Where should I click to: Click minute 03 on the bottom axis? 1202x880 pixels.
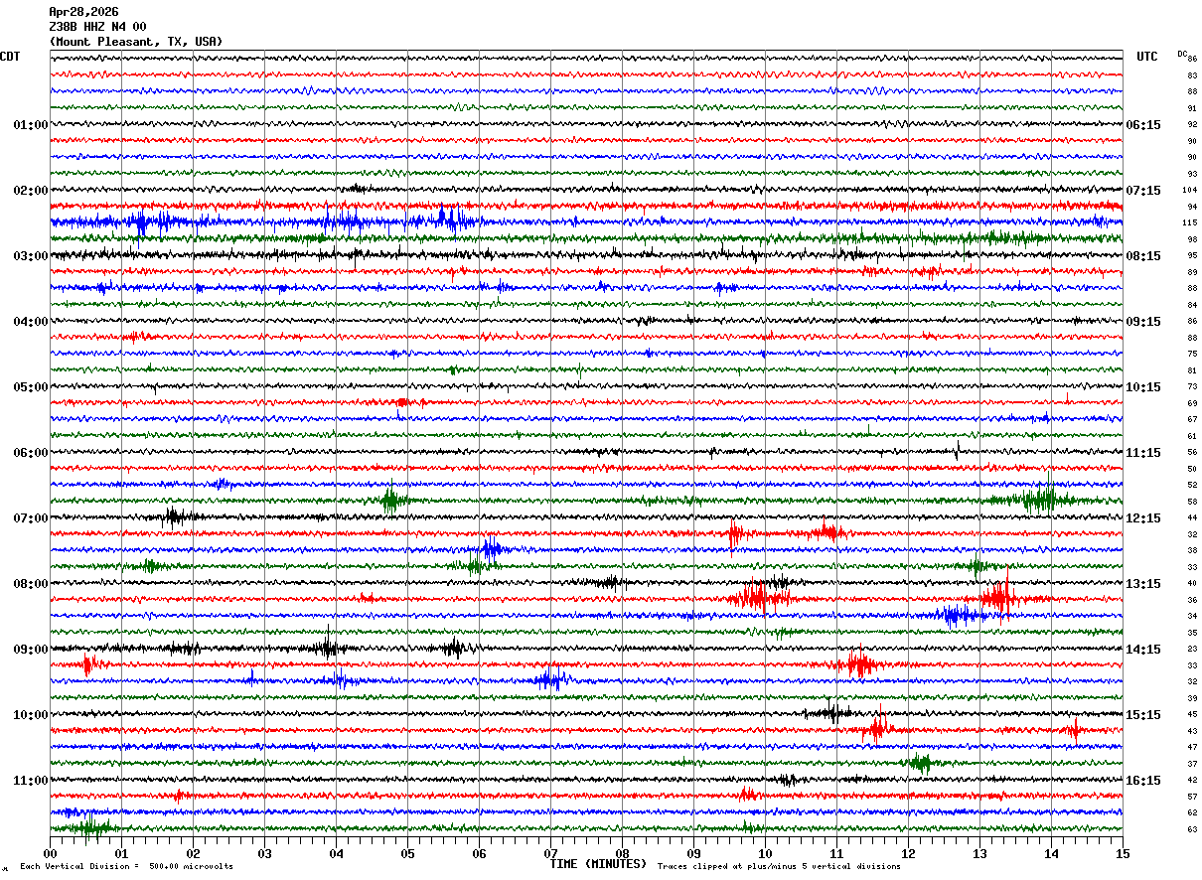tap(264, 853)
